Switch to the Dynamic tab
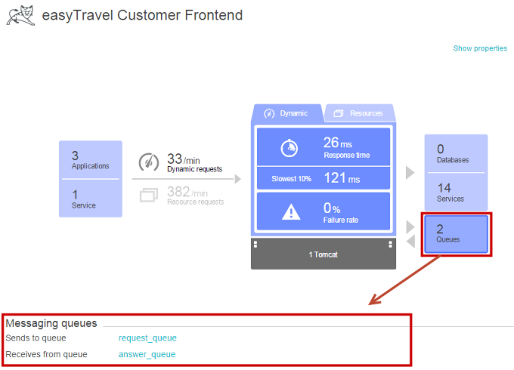Viewport: 514px width, 370px height. [288, 113]
